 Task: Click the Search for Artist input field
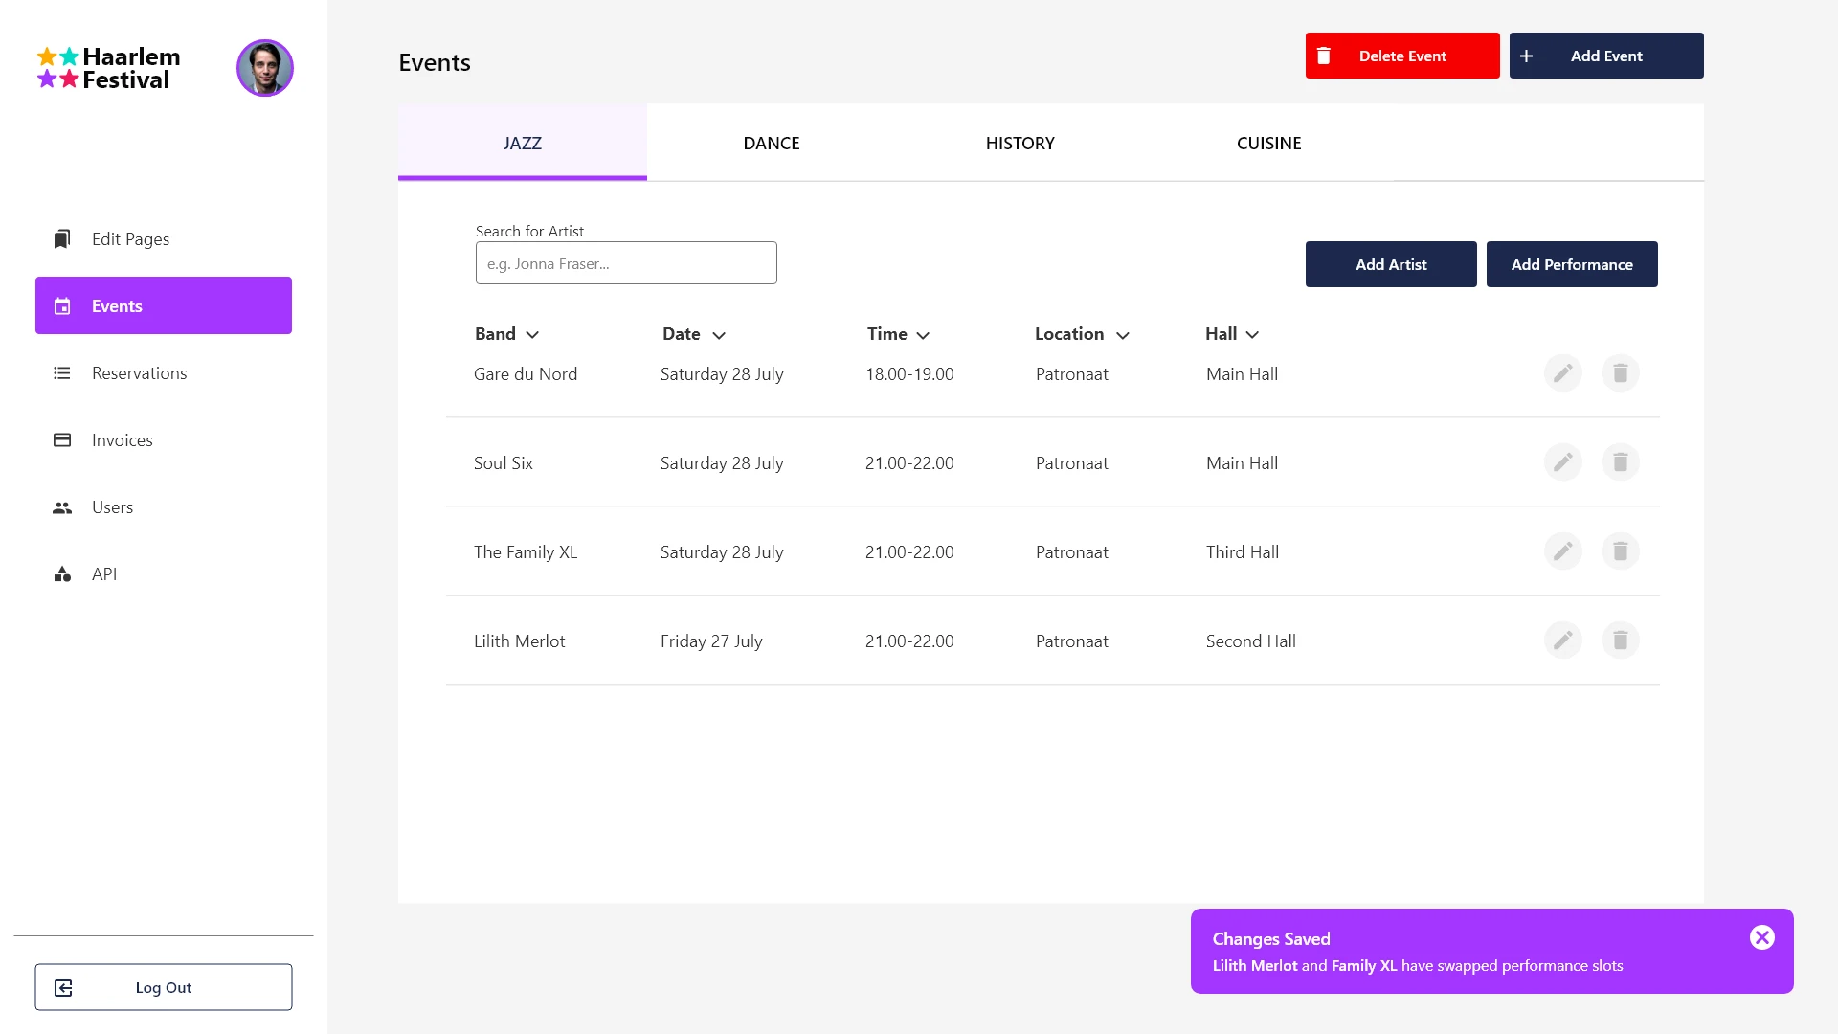point(626,262)
